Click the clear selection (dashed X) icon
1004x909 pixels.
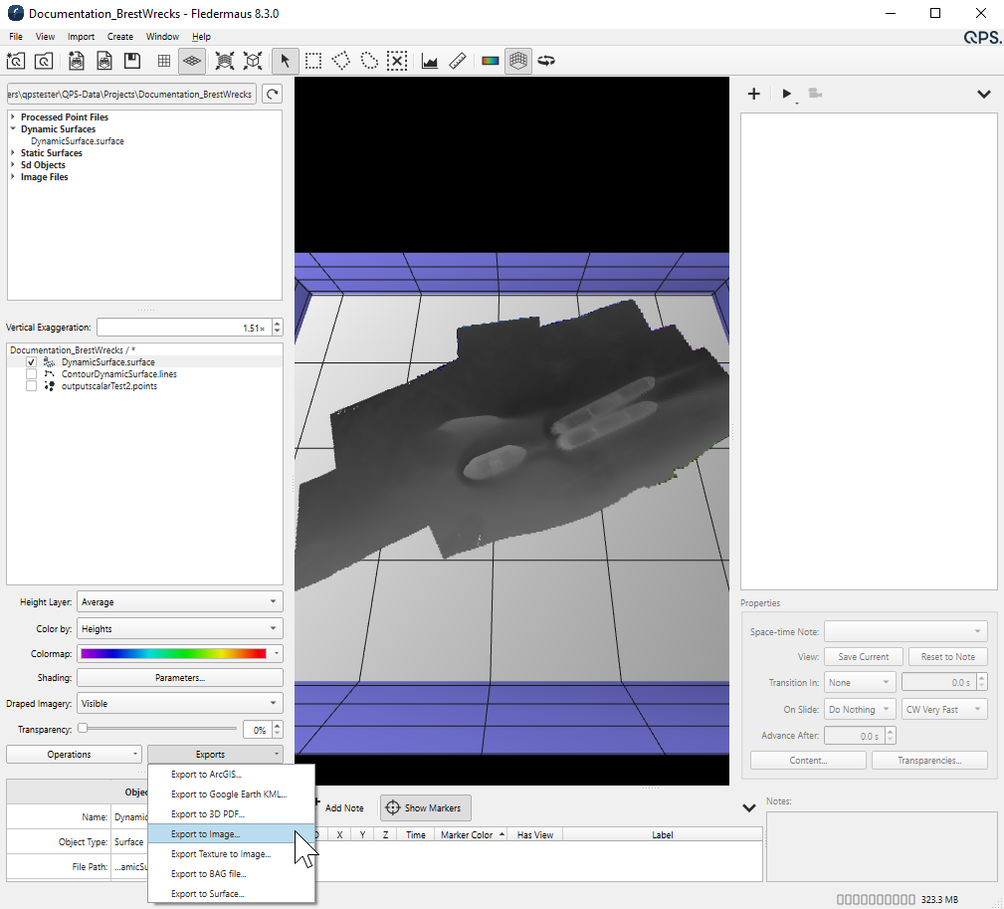pyautogui.click(x=397, y=61)
